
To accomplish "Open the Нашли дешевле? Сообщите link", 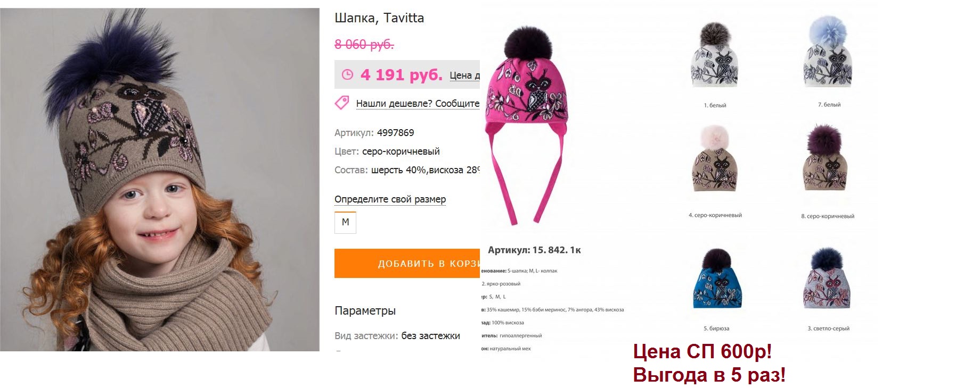I will [x=418, y=104].
